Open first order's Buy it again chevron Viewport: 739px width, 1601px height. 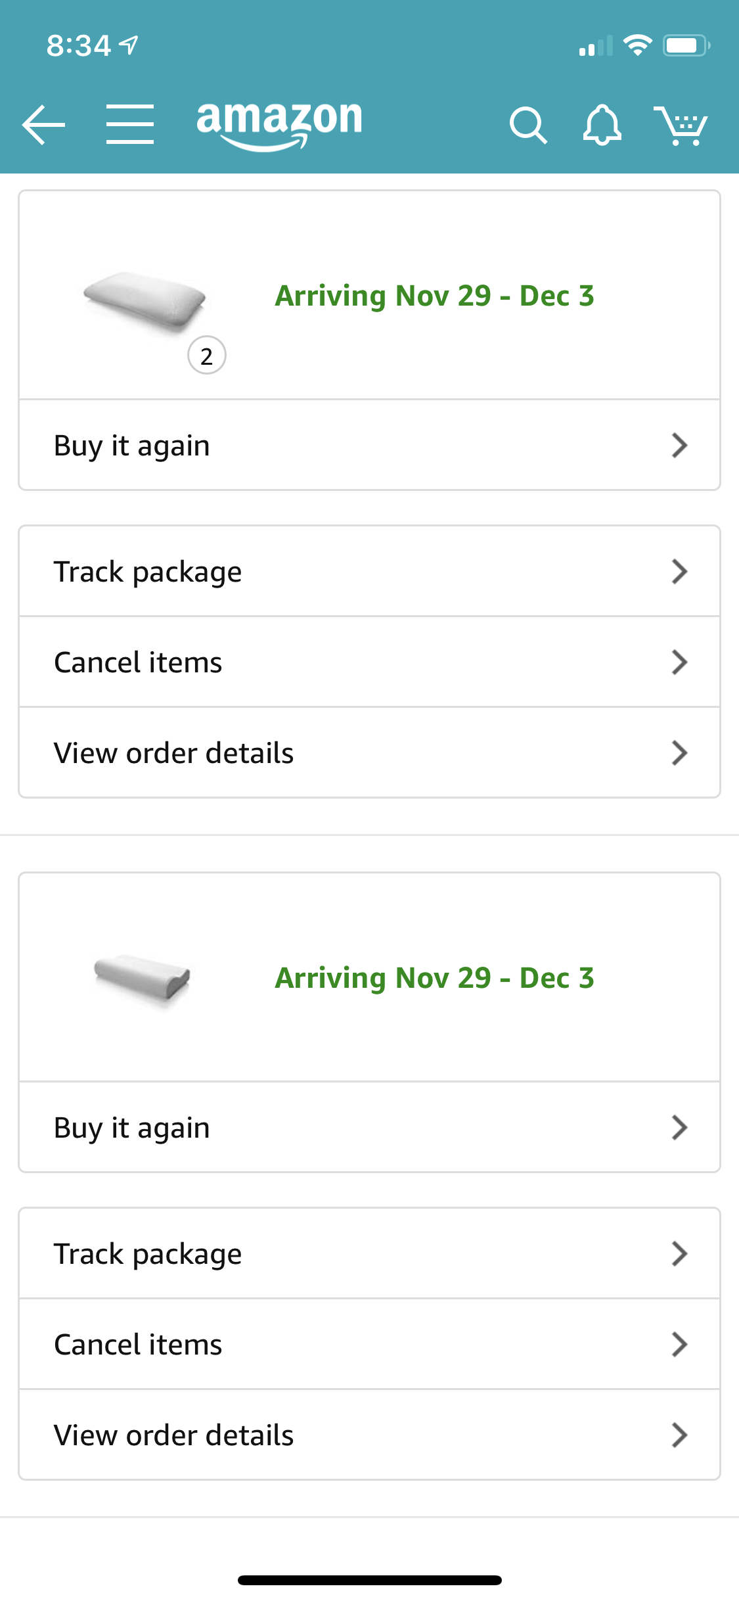tap(679, 446)
